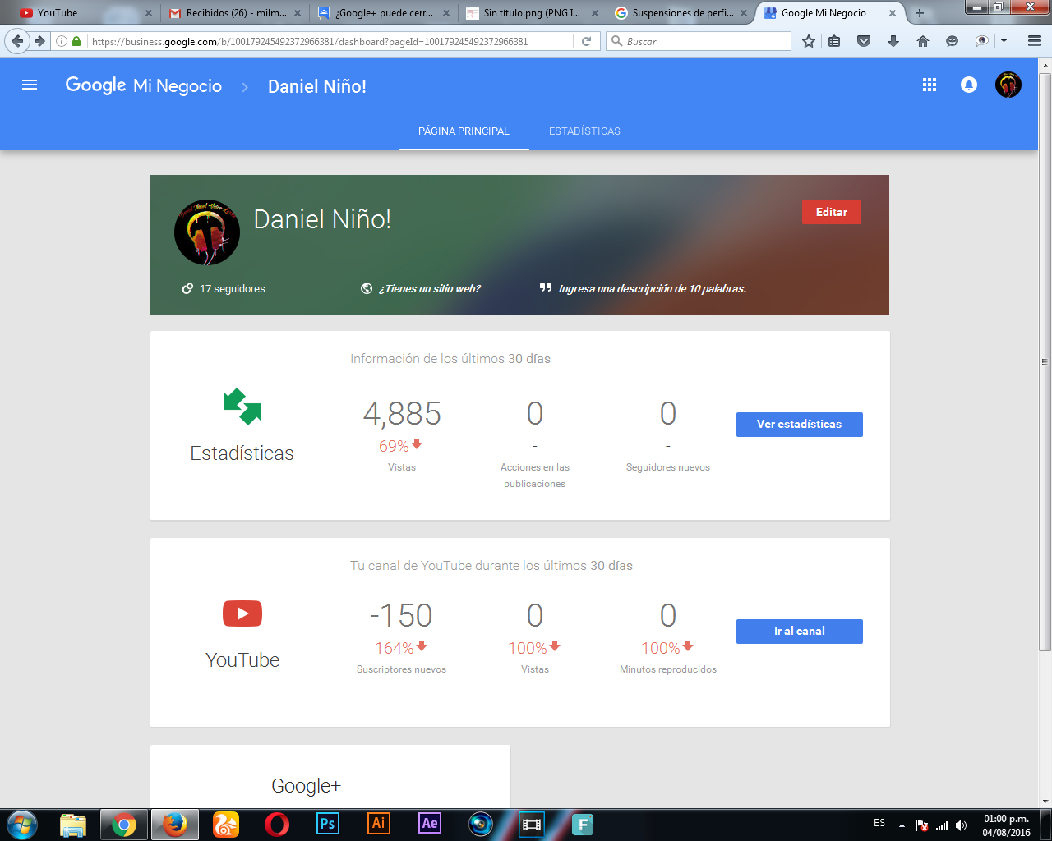Open After Effects from the taskbar
The image size is (1052, 841).
430,824
